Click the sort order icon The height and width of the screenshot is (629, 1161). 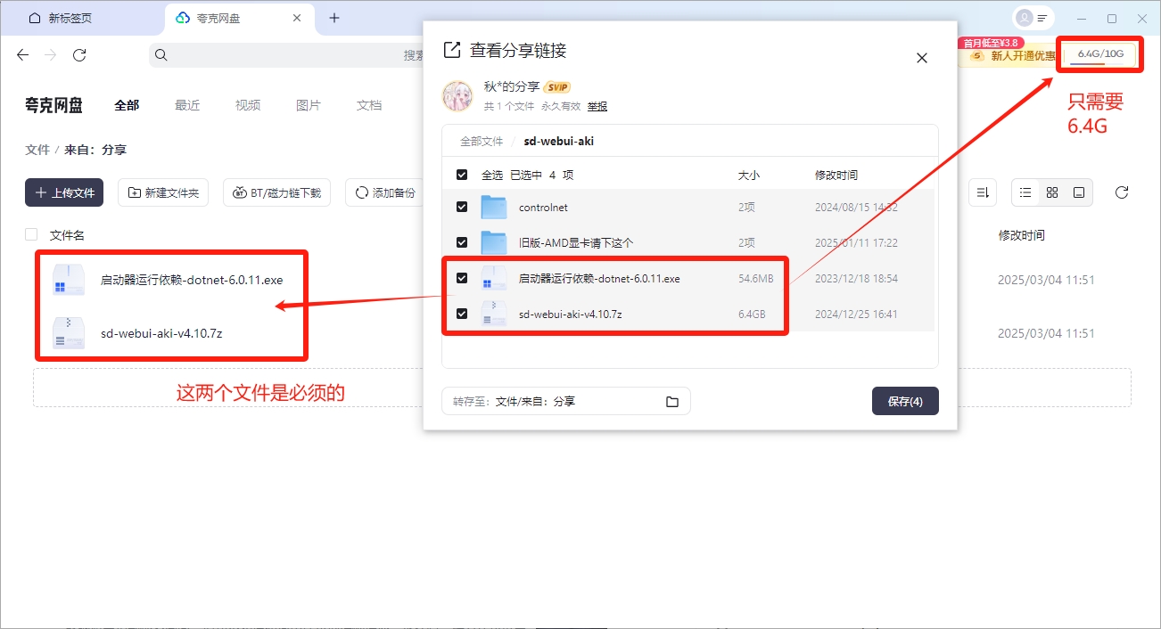coord(983,192)
